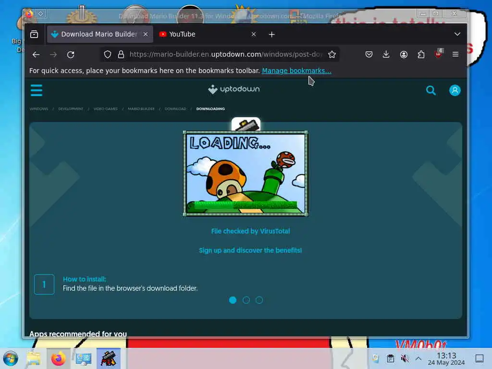The height and width of the screenshot is (369, 492).
Task: Open Firefox View tab list icon
Action: click(x=34, y=34)
